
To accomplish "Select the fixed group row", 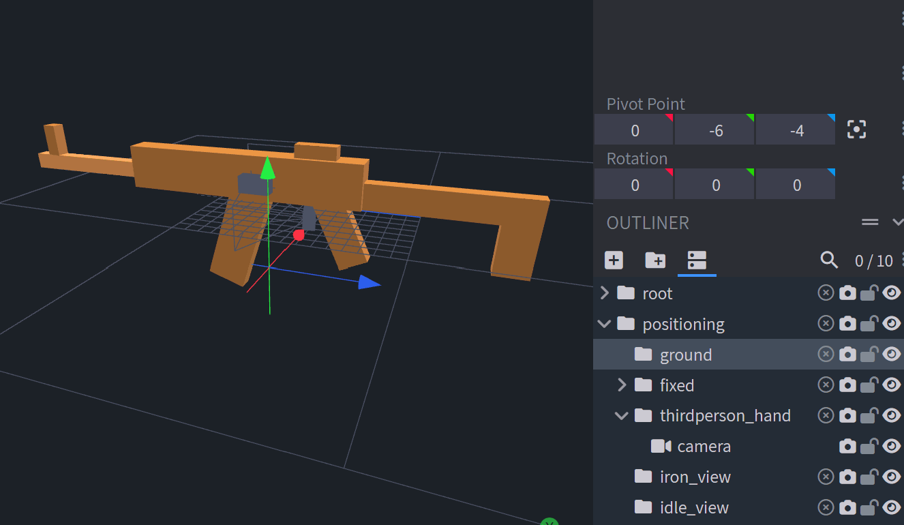I will [749, 385].
